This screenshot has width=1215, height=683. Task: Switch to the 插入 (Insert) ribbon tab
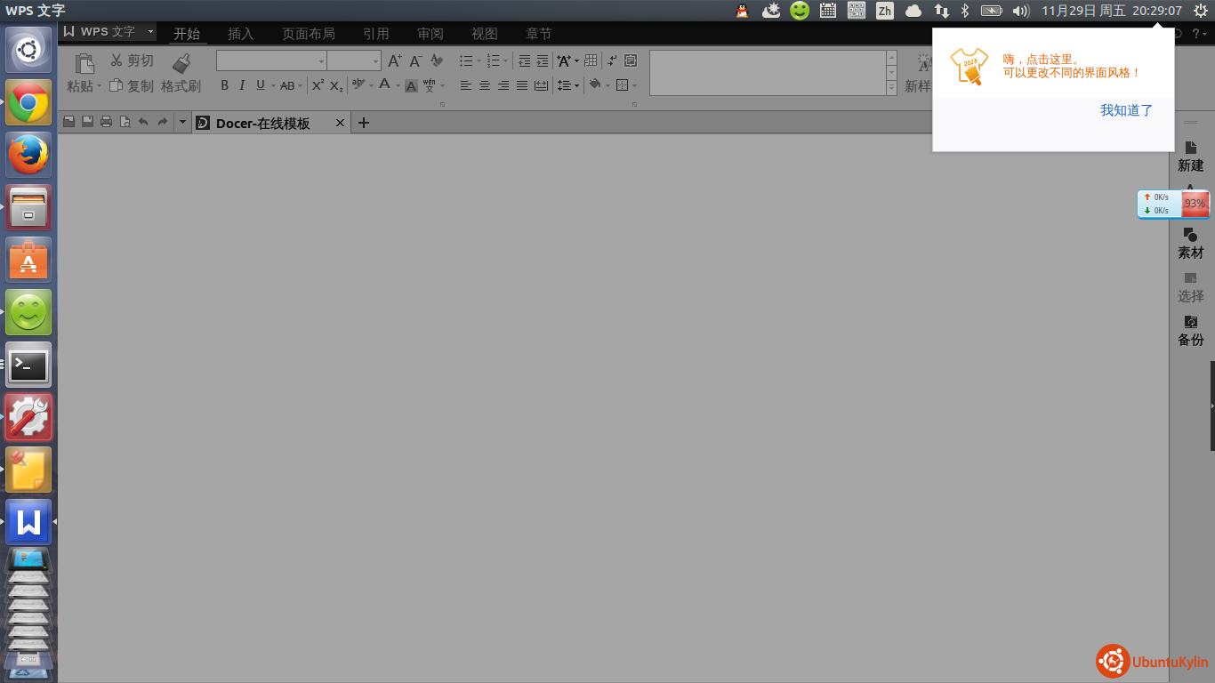(240, 34)
